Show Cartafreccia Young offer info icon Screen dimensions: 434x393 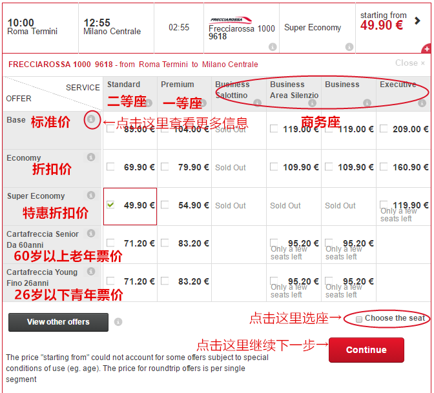[x=91, y=272]
